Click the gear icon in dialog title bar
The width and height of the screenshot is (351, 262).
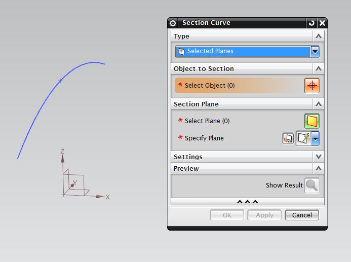[x=173, y=23]
